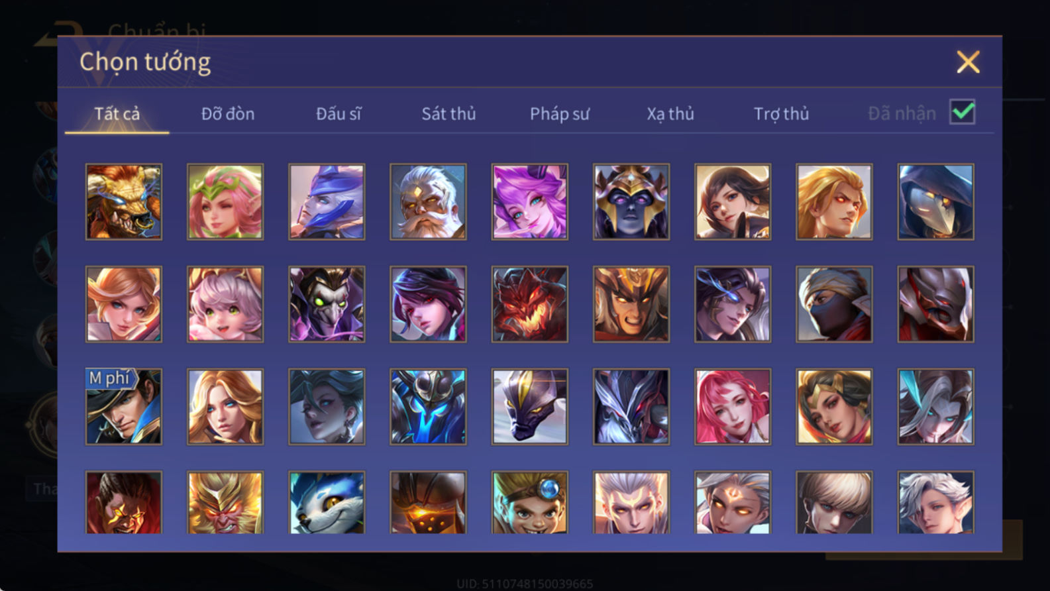Switch to the 'Đỡ đòn' tab
The height and width of the screenshot is (591, 1050).
tap(228, 114)
